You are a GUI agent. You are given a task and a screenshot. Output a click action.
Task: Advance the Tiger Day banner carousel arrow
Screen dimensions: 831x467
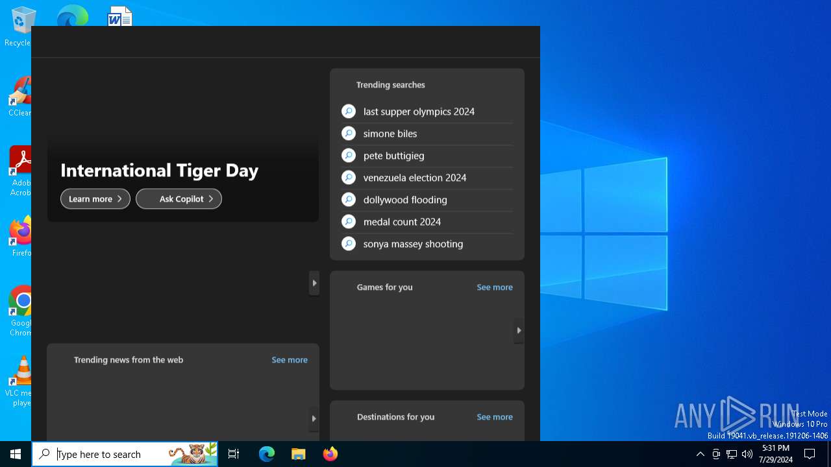[314, 283]
